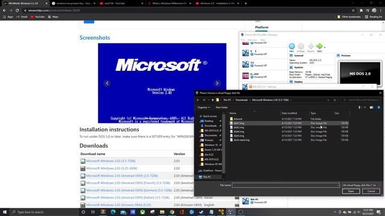
Task: Click Discard icon in VirtualBox toolbar
Action: click(310, 47)
